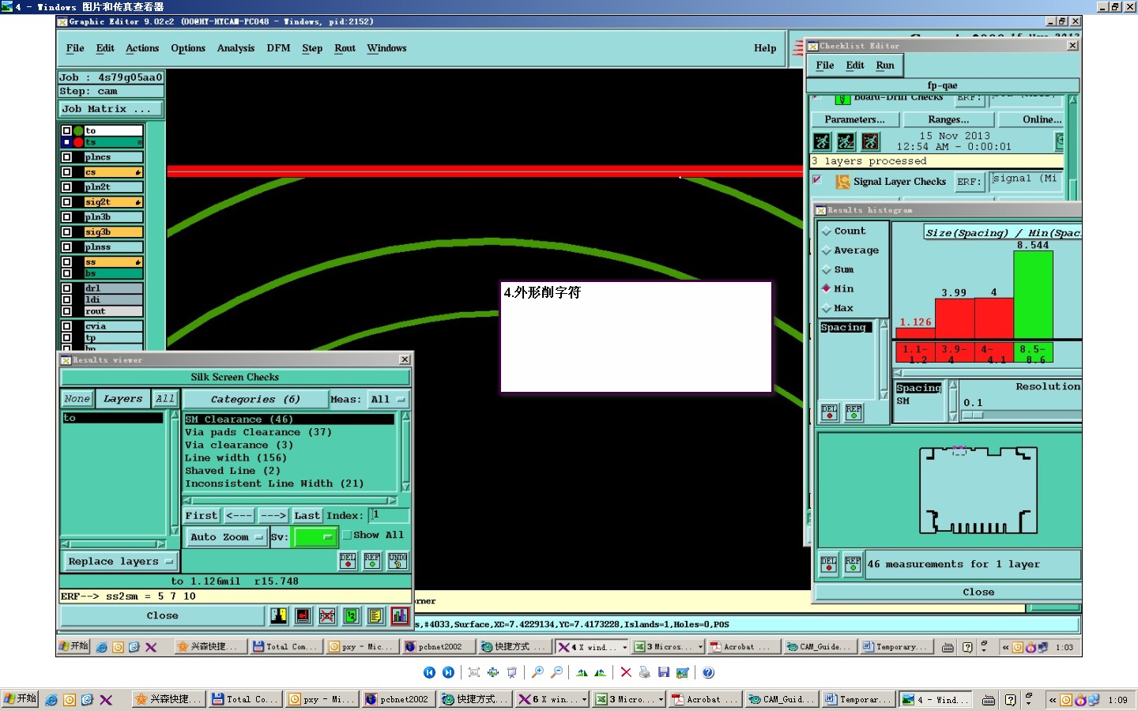
Task: Click zoom in magnifier in picture viewer toolbar
Action: point(537,672)
